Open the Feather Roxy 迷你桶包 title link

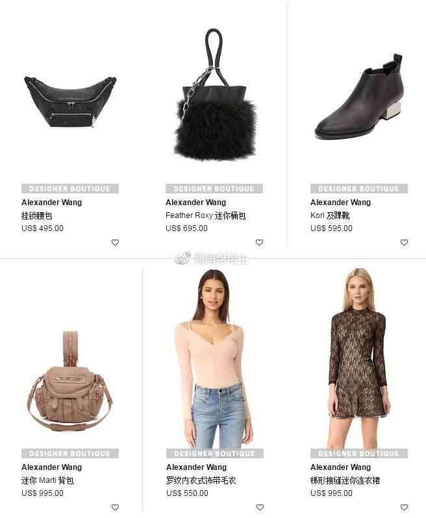coord(205,216)
